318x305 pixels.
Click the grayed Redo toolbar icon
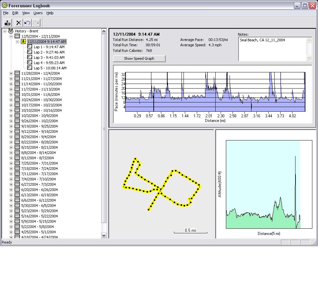point(36,23)
